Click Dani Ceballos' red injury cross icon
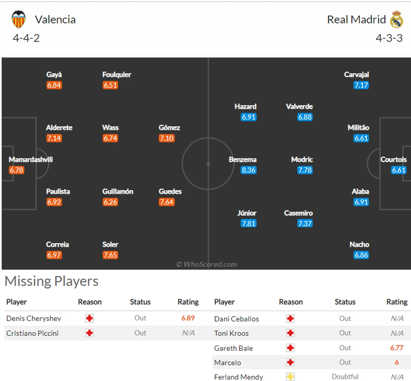The height and width of the screenshot is (381, 411). 290,319
